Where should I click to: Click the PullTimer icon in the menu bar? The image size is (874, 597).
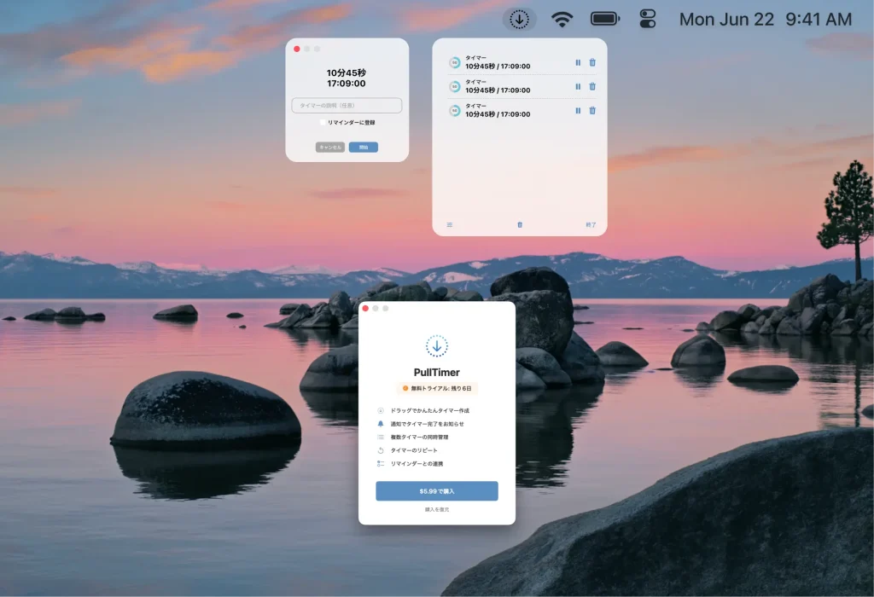click(519, 19)
